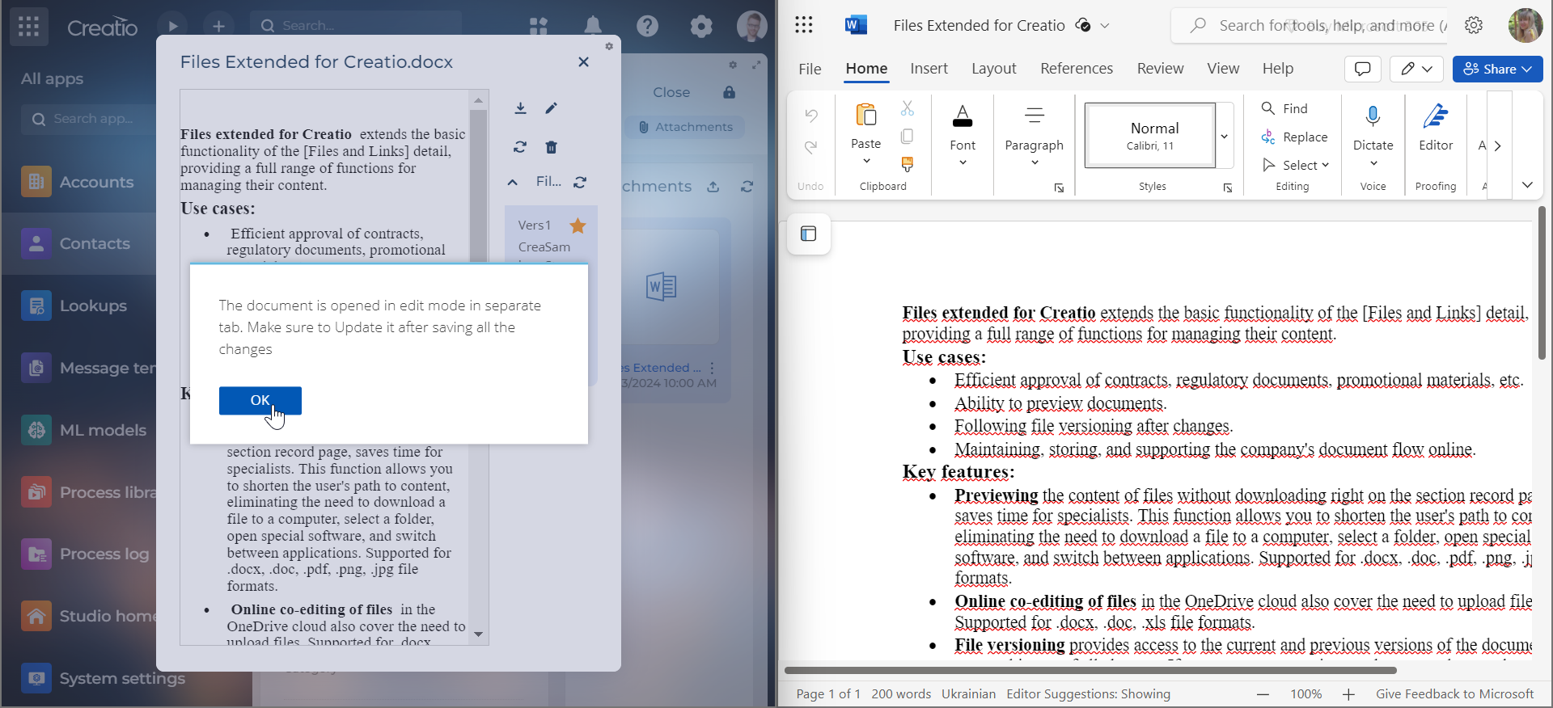The image size is (1553, 708).
Task: Switch to References tab in Word
Action: pyautogui.click(x=1077, y=69)
